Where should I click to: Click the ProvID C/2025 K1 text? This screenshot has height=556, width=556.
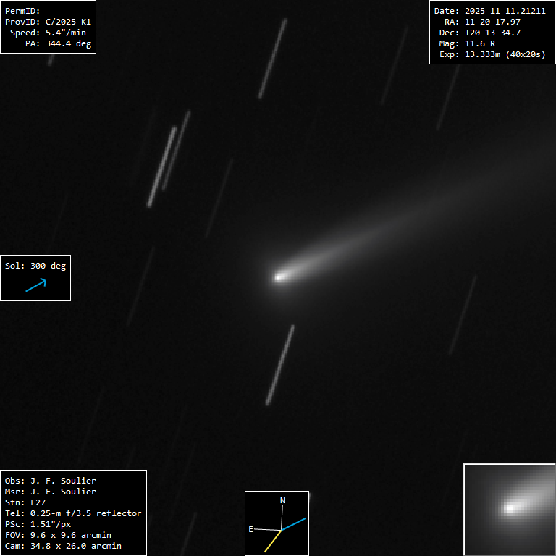point(48,22)
